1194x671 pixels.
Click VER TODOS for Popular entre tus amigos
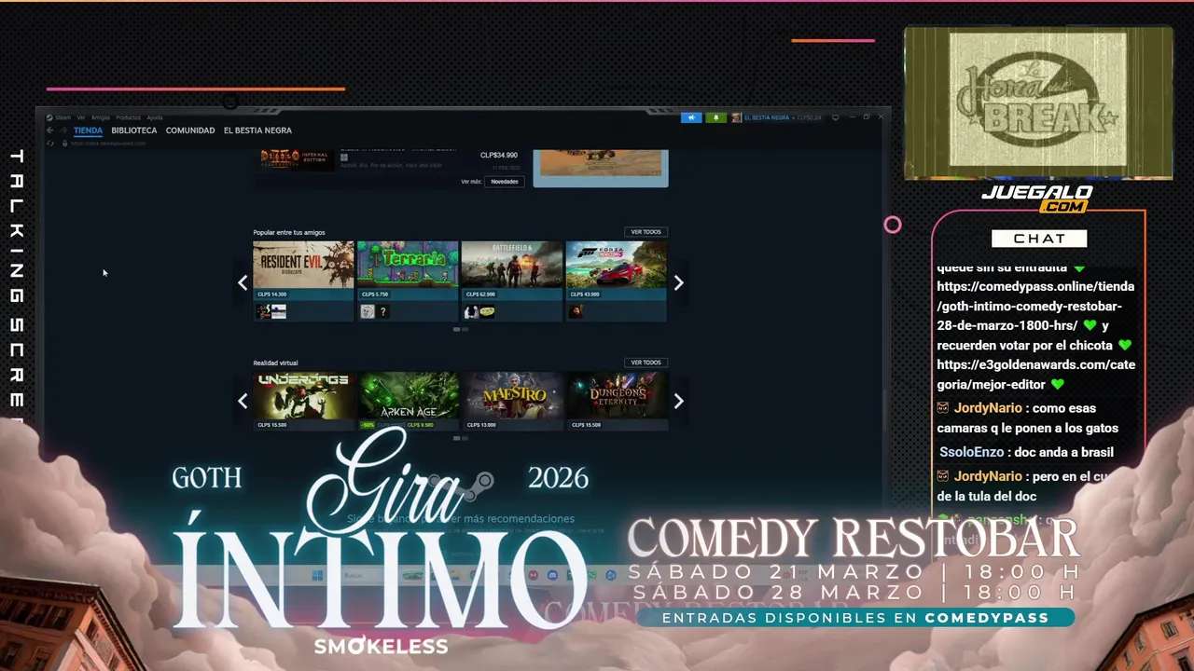pos(646,232)
